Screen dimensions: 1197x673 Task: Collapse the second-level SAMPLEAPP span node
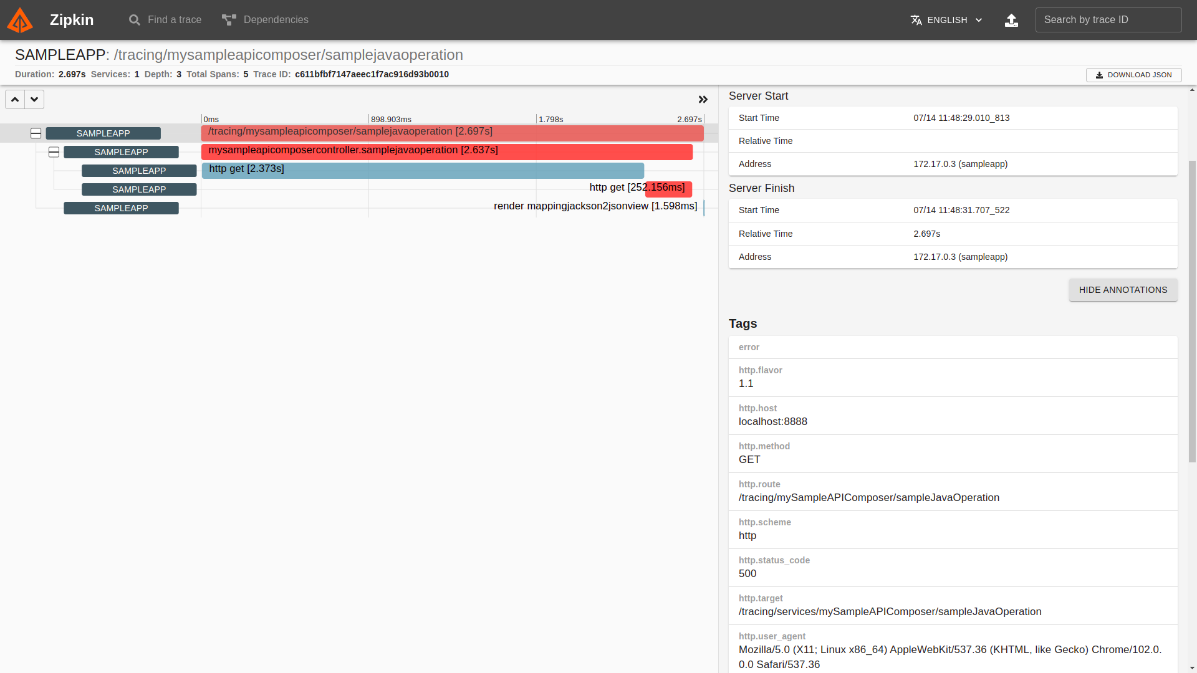(54, 152)
